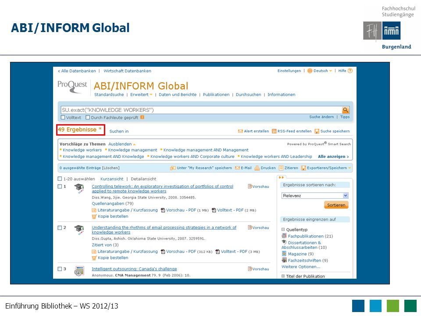Click the peer-reviewed info icon
Screen dimensions: 421x316
point(142,118)
